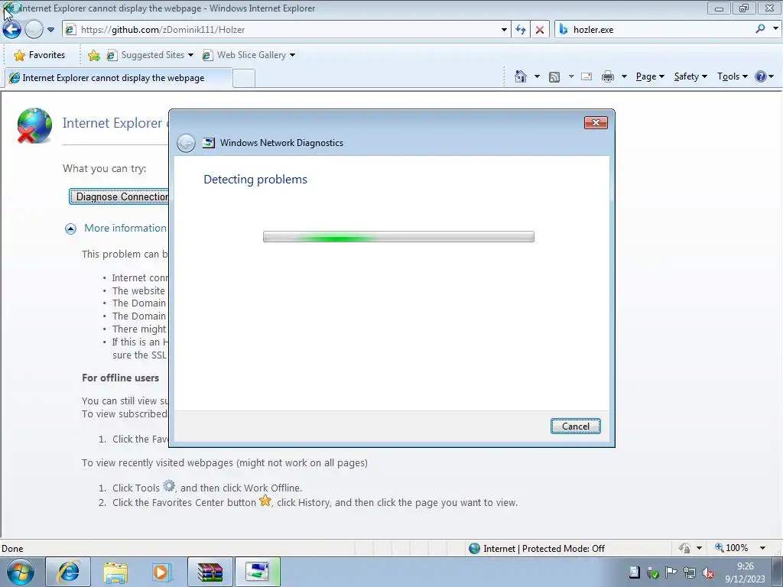The image size is (783, 587).
Task: Click the WinRAR taskbar icon
Action: [210, 572]
